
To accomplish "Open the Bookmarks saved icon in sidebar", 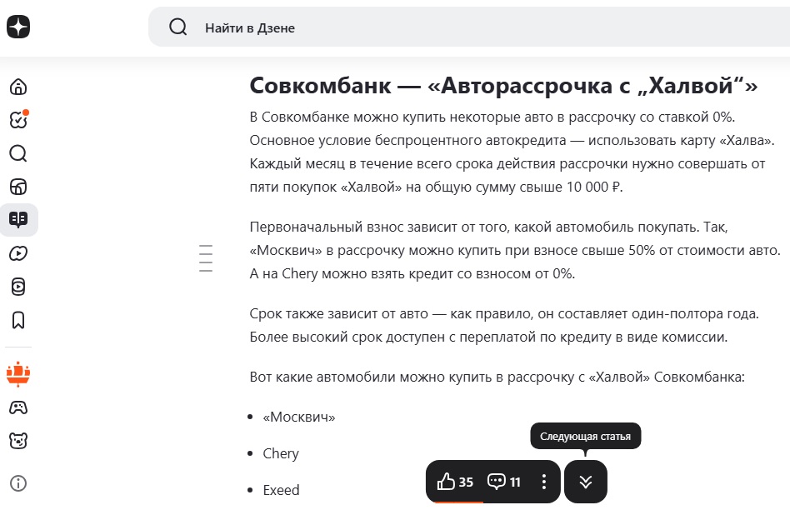I will [18, 320].
